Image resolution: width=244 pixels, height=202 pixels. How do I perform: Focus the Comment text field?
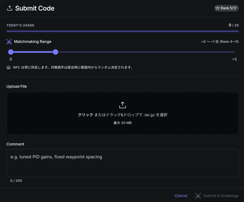(x=123, y=163)
